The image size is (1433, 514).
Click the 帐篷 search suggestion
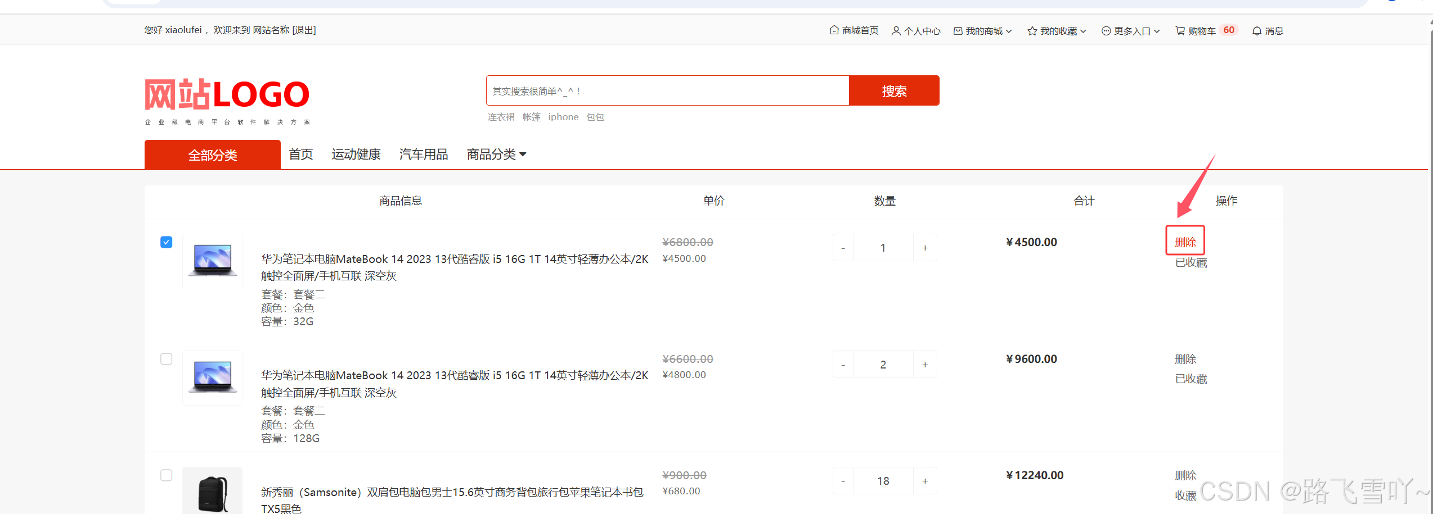coord(531,117)
